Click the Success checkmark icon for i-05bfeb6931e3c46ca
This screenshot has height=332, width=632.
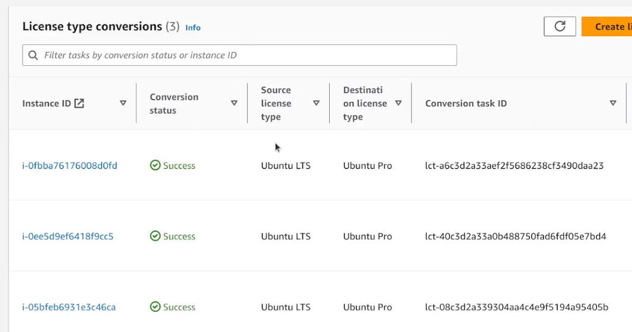click(x=155, y=307)
